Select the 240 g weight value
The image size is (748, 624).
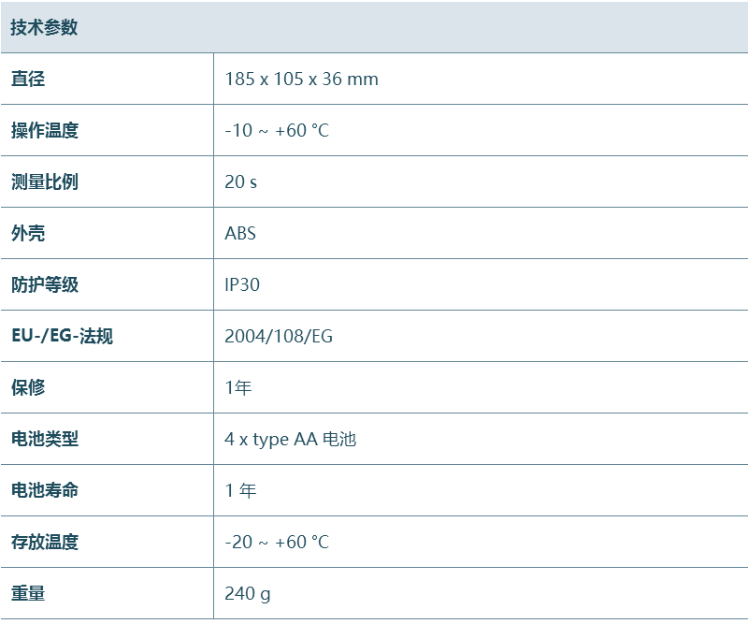248,593
